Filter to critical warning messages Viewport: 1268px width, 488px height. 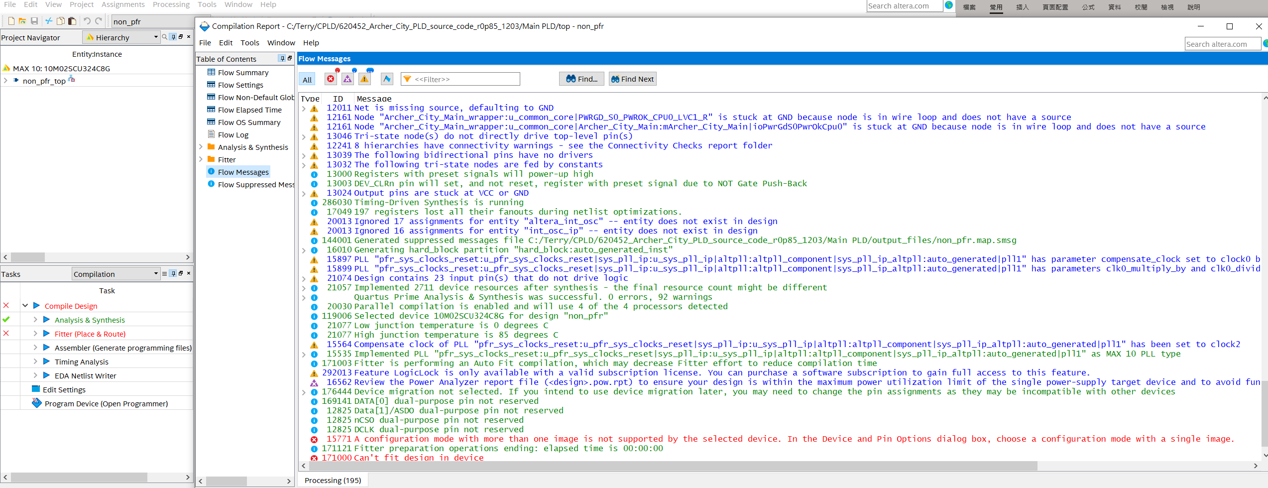point(347,79)
